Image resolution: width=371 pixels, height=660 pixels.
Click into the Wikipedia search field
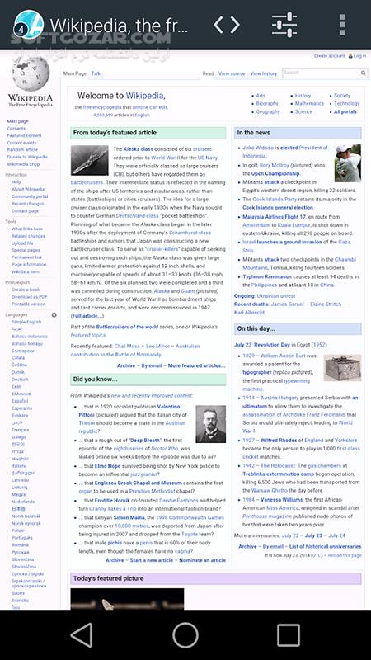[321, 73]
